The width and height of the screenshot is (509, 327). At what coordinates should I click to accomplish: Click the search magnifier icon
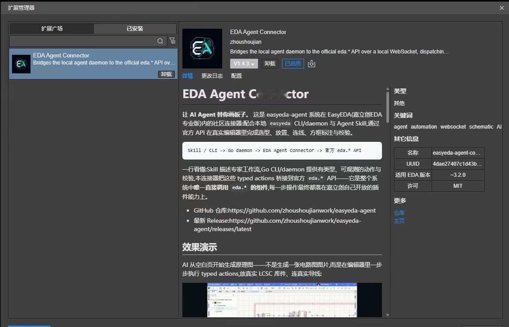point(160,41)
